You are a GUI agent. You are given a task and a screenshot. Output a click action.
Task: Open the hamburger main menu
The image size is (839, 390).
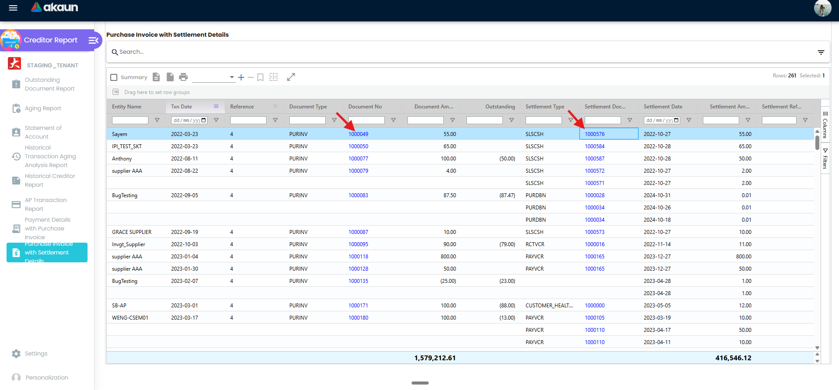pyautogui.click(x=13, y=8)
